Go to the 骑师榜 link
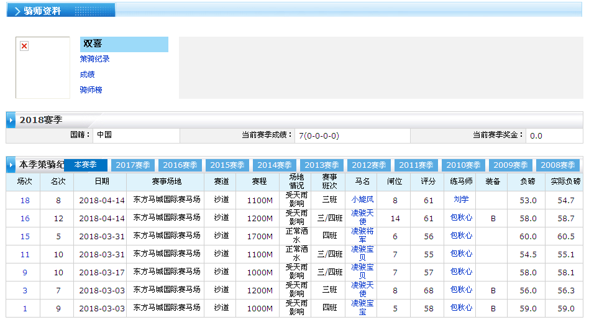The width and height of the screenshot is (589, 325). [91, 90]
